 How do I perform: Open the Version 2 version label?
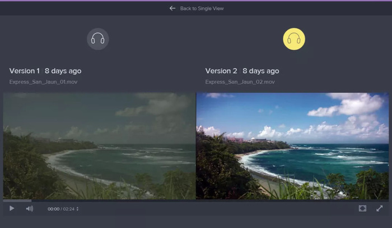(221, 71)
